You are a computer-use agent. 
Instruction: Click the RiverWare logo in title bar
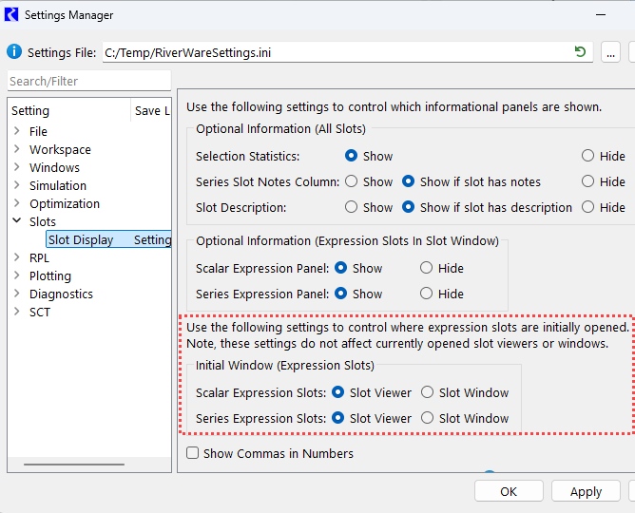[x=11, y=15]
